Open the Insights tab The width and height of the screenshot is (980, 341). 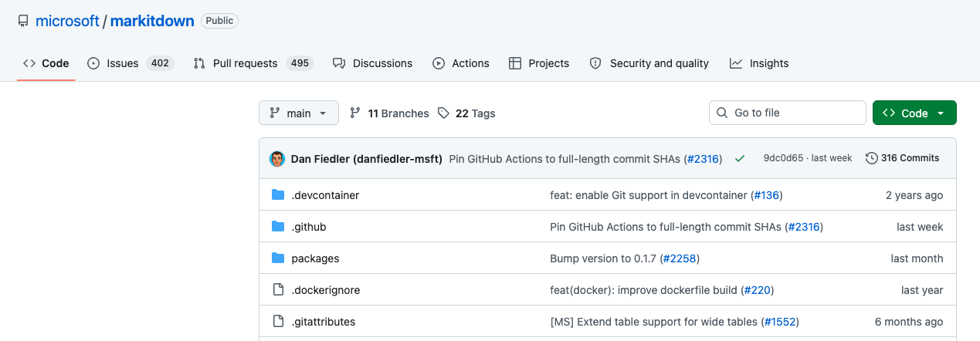click(759, 63)
